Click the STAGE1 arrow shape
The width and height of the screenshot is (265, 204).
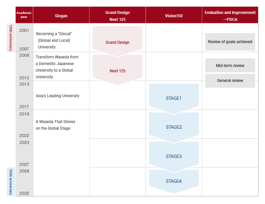pyautogui.click(x=174, y=99)
